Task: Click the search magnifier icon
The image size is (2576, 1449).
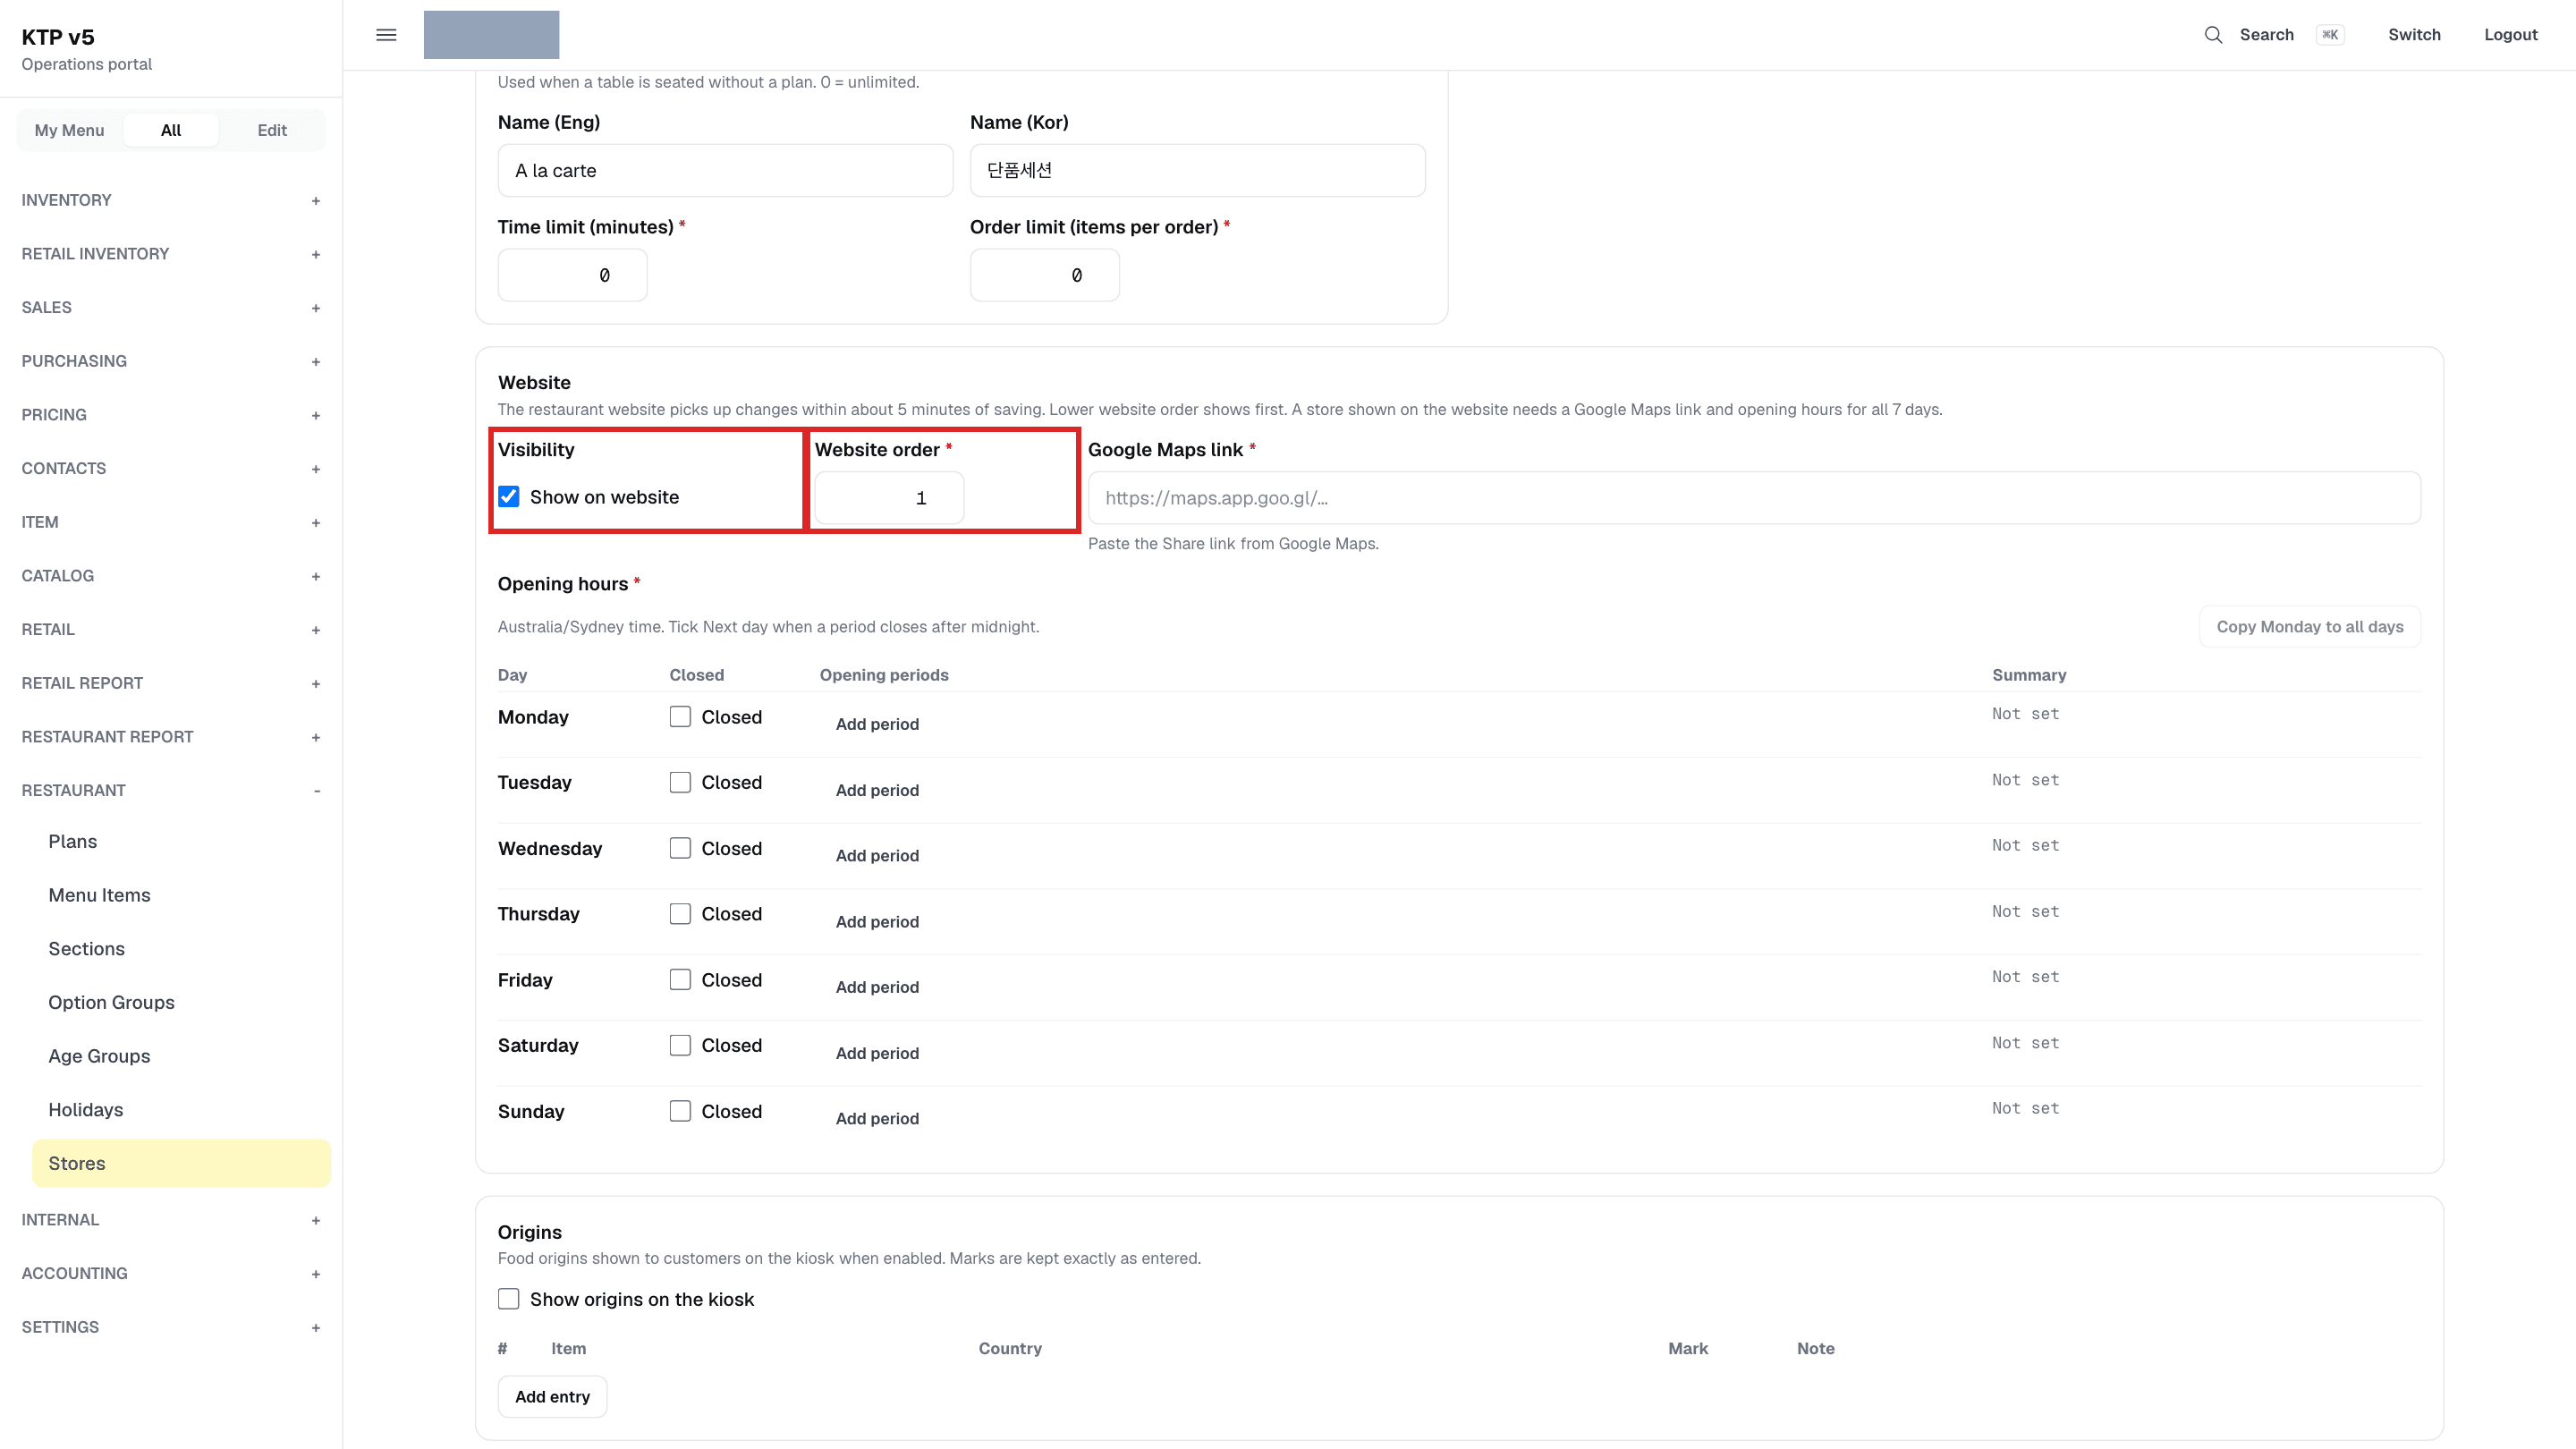Action: point(2213,35)
